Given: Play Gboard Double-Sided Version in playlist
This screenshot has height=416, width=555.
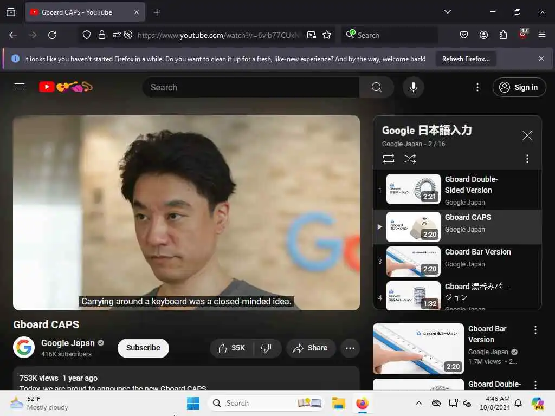Looking at the screenshot, I should point(457,190).
